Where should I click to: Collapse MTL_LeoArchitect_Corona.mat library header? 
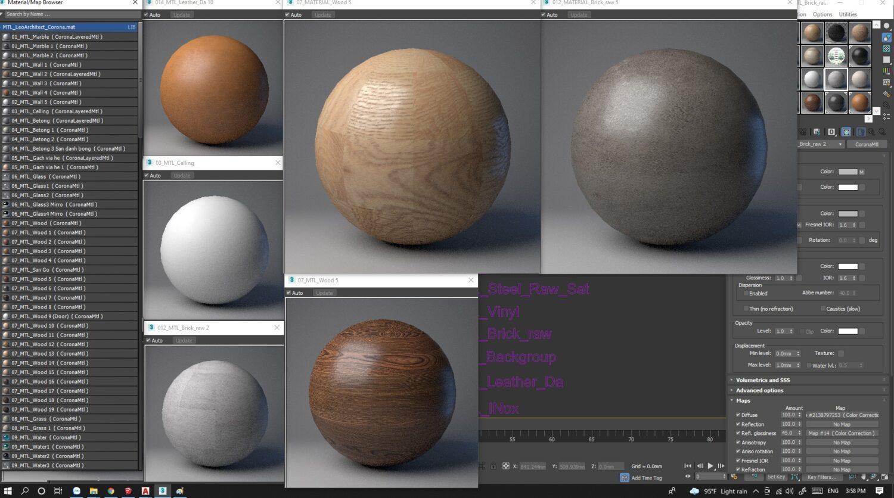click(69, 27)
